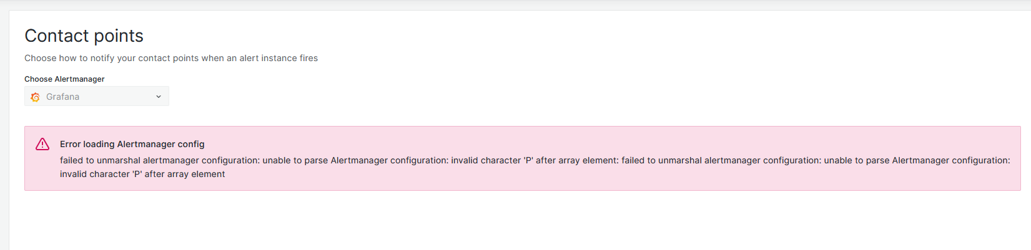Click the Contact points page heading
This screenshot has height=250, width=1031.
tap(84, 36)
